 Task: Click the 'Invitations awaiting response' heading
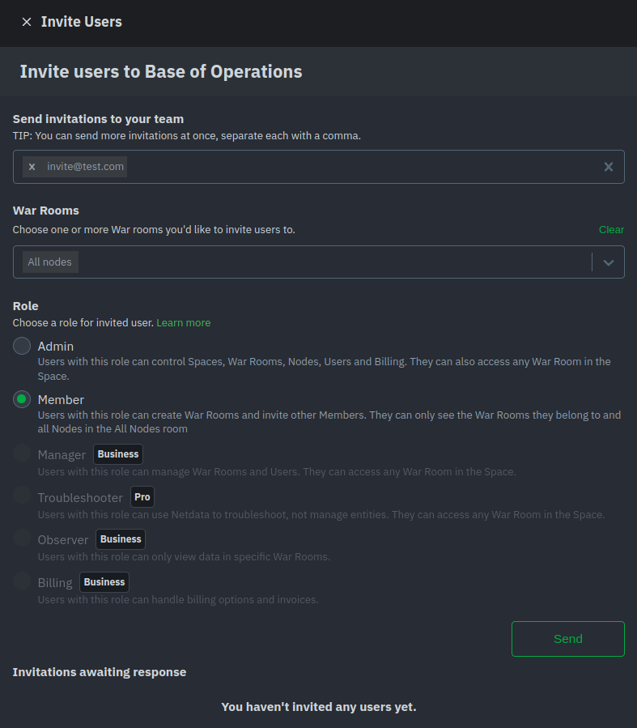[100, 672]
